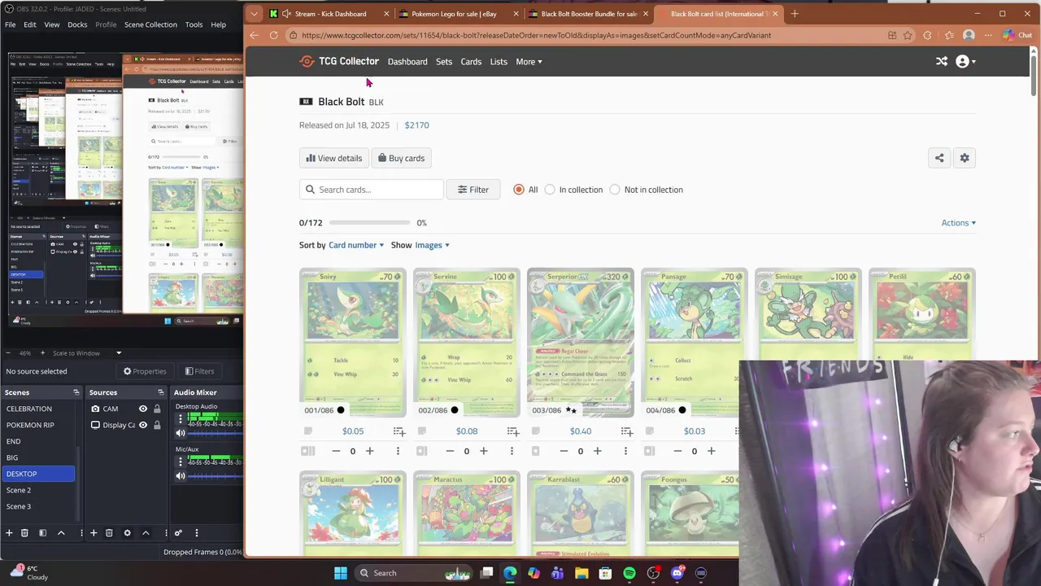Open a new browser tab

tap(795, 14)
